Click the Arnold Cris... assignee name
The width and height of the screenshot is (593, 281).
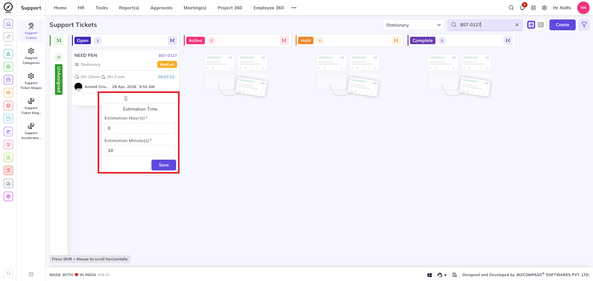click(x=96, y=87)
